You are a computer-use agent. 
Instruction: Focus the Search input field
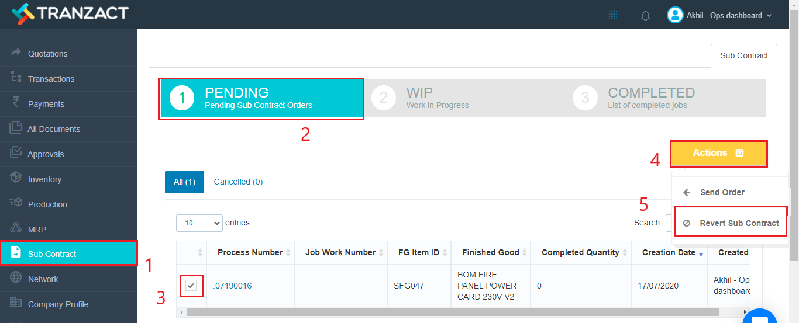669,223
